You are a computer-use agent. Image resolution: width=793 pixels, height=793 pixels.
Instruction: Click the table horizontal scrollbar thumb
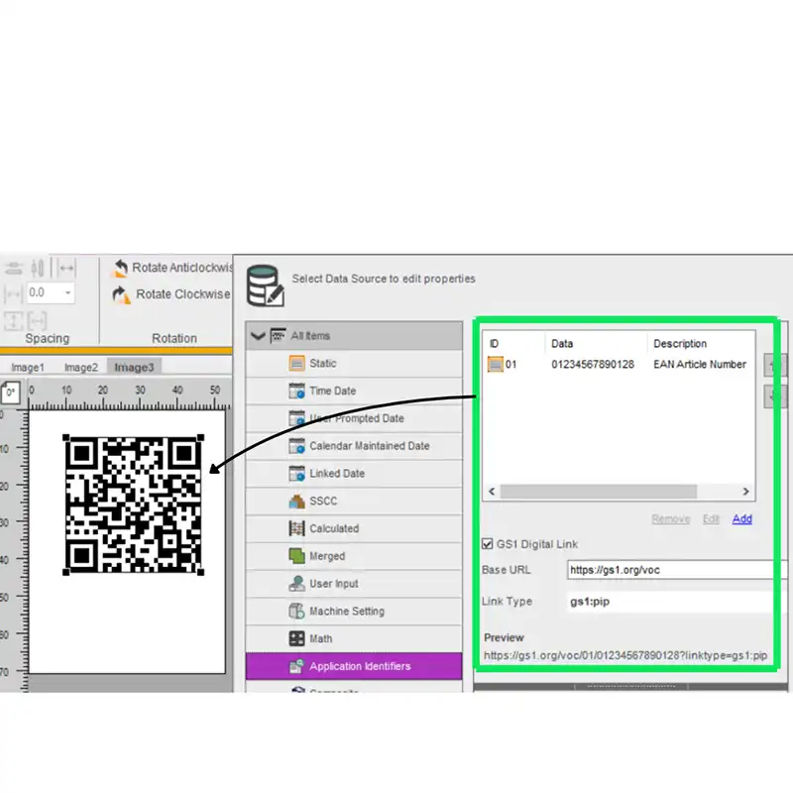599,492
